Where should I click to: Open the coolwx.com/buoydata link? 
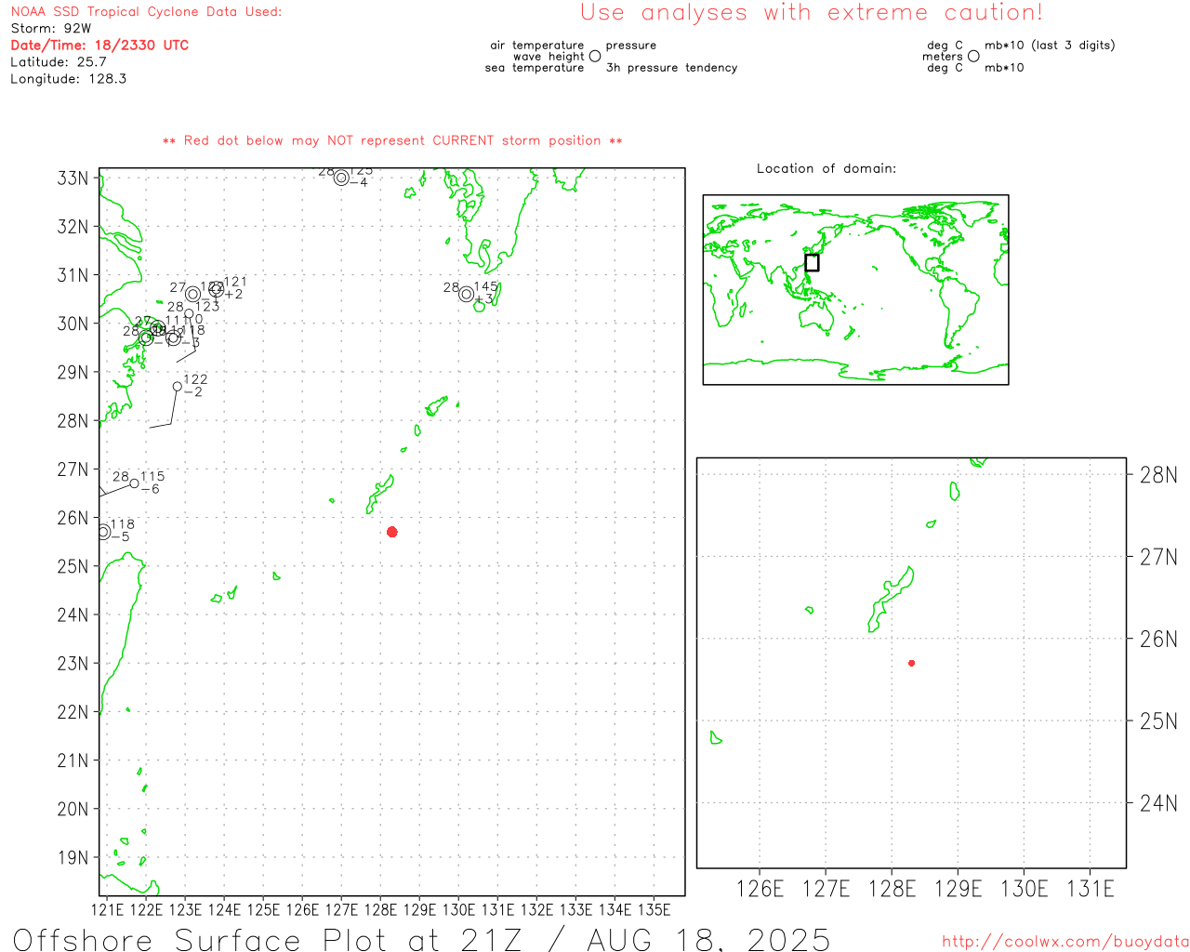(1065, 942)
